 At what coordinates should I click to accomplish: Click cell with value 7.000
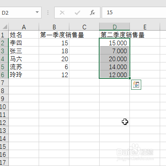point(115,51)
